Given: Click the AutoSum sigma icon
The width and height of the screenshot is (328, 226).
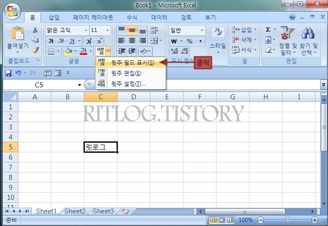Looking at the screenshot, I should click(x=268, y=30).
